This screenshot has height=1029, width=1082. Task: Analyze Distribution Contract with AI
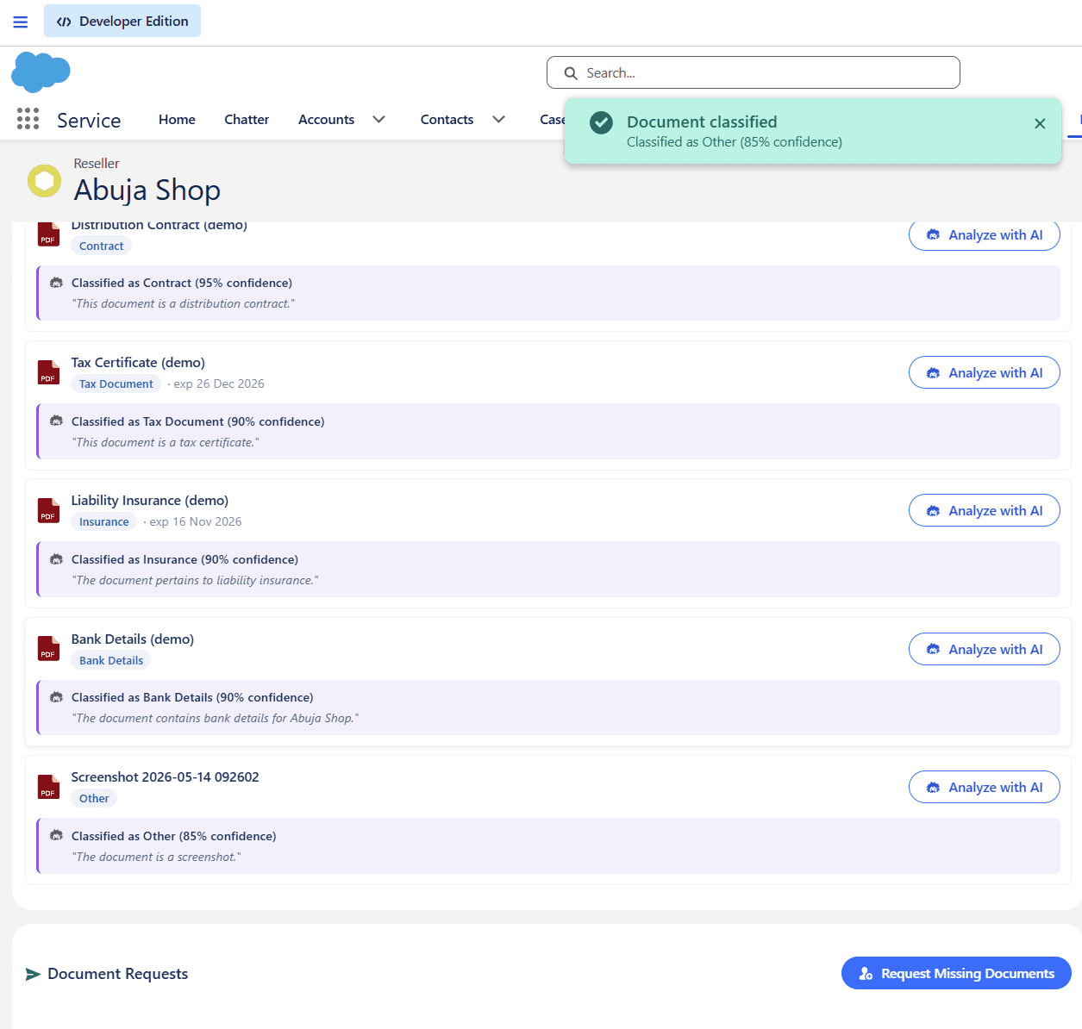(x=984, y=235)
